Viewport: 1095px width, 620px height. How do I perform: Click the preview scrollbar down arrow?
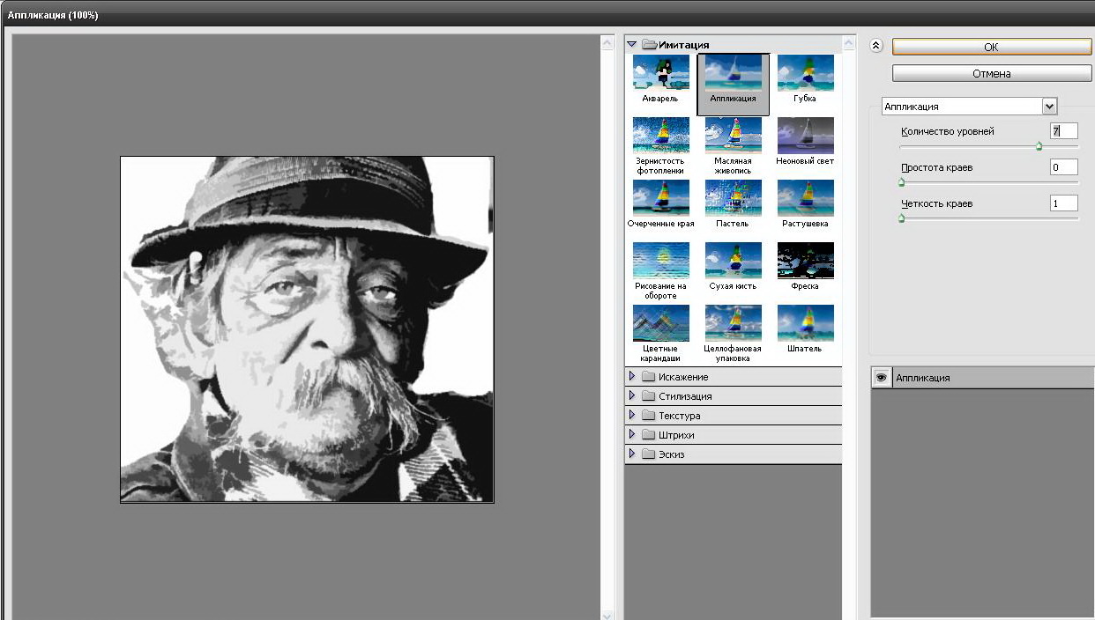point(607,615)
